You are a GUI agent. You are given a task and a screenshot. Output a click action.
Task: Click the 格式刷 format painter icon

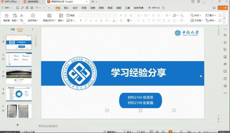coord(6,16)
